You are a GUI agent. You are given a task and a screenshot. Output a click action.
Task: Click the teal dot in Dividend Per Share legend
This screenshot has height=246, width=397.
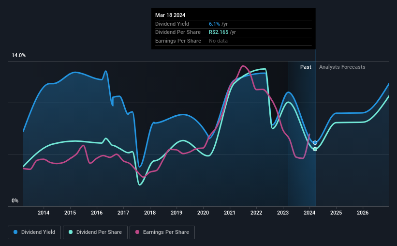(71, 232)
